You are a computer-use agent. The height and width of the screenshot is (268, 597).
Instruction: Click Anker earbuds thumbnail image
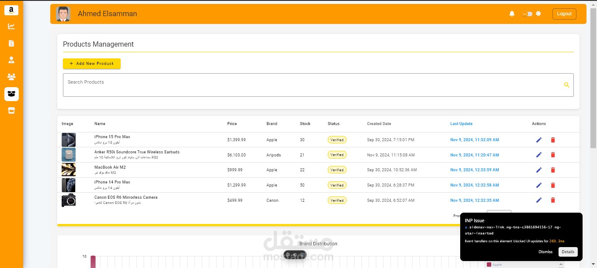point(69,155)
